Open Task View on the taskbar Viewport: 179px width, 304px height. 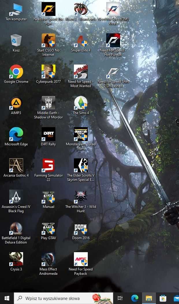tap(120, 298)
